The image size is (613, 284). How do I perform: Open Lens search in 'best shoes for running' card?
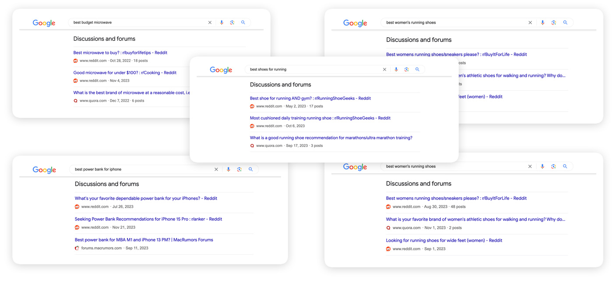407,69
